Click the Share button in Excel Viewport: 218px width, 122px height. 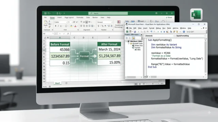click(169, 18)
